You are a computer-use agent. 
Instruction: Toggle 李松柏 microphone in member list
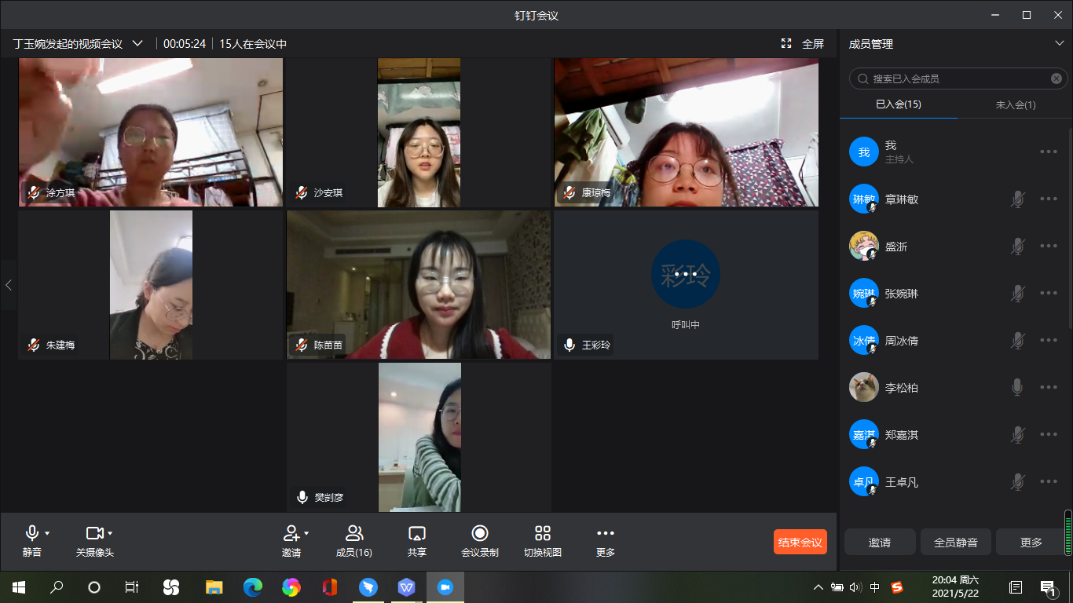coord(1017,387)
